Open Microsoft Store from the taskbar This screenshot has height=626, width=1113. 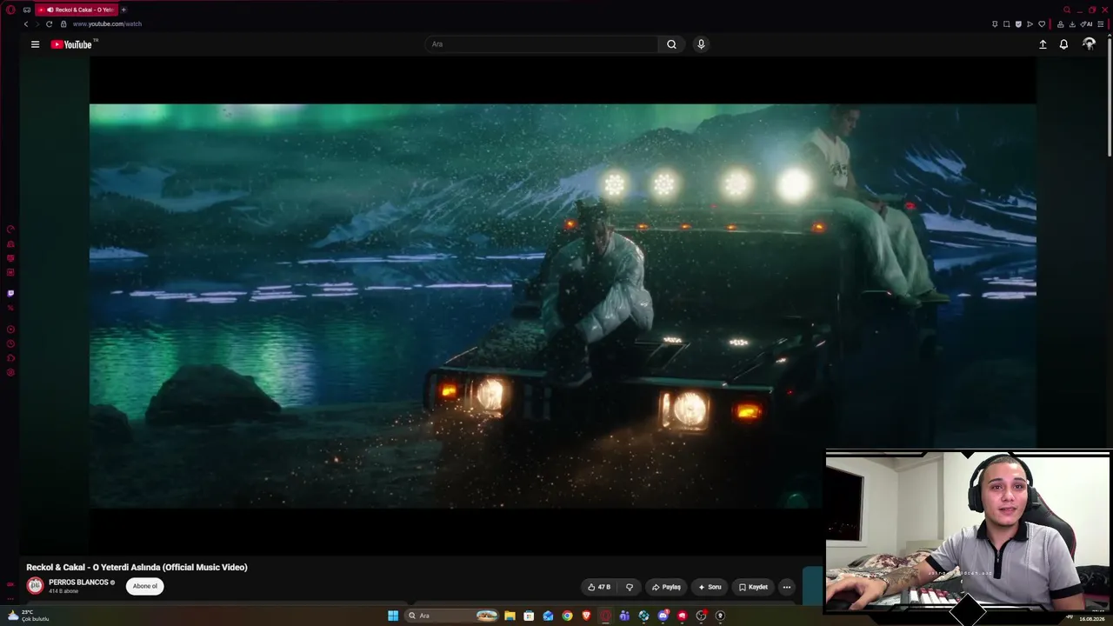pyautogui.click(x=529, y=616)
